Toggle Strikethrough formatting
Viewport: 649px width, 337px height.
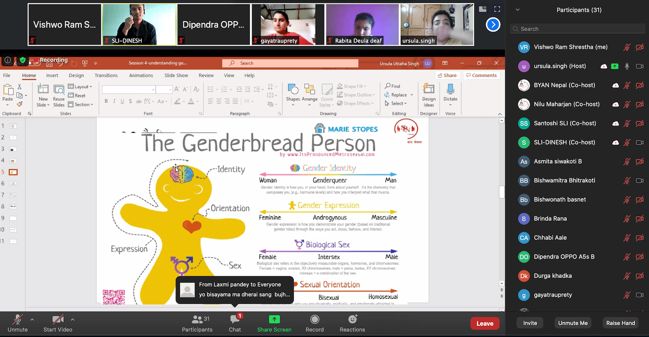[x=139, y=101]
